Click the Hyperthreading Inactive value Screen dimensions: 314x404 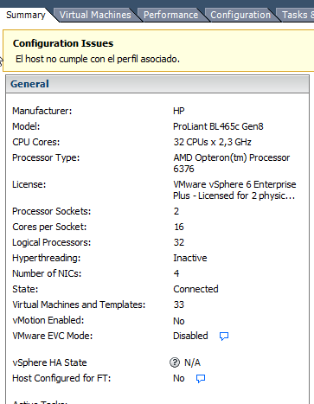click(x=190, y=258)
